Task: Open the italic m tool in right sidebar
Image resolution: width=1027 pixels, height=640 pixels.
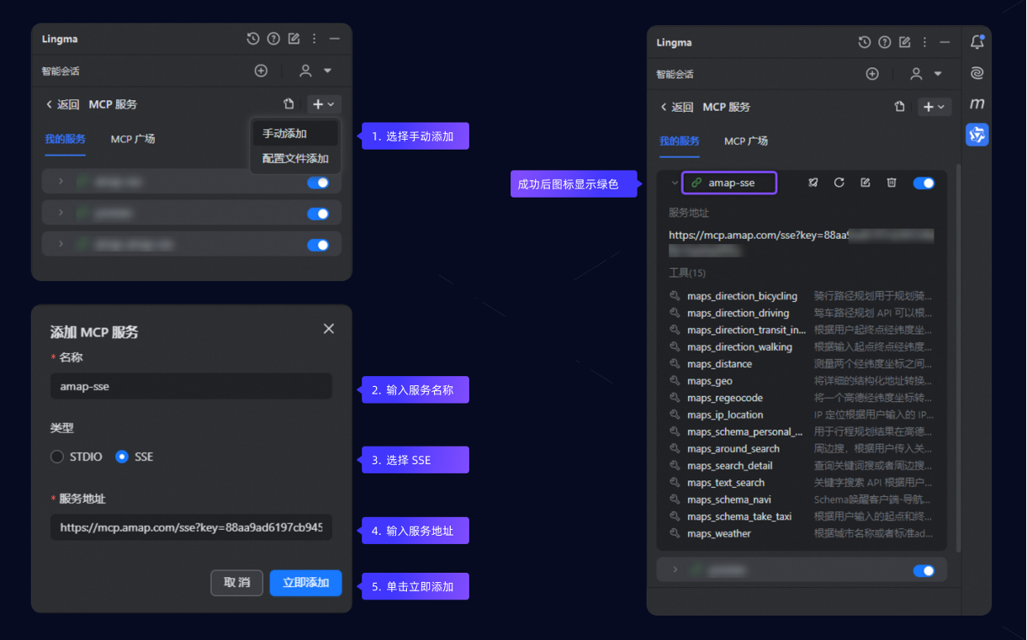Action: click(977, 103)
